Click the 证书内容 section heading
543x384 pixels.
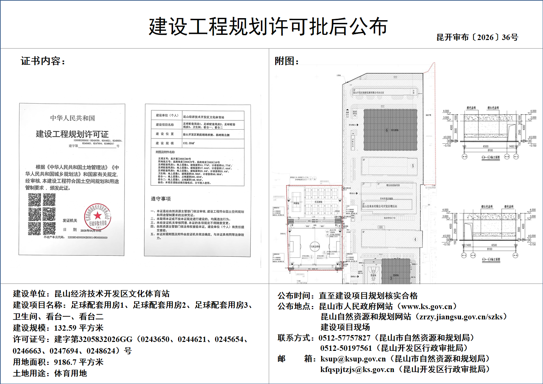(43, 61)
